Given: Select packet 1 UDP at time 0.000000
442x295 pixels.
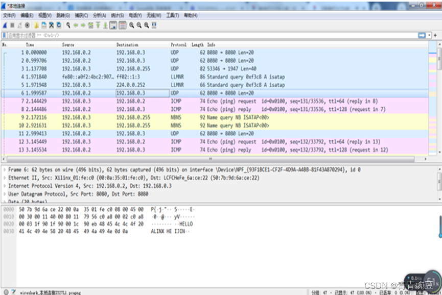Looking at the screenshot, I should 215,53.
